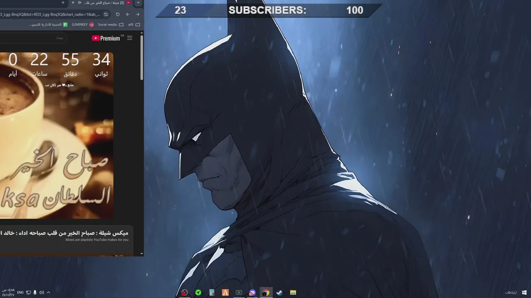Open the network status icon

click(29, 293)
